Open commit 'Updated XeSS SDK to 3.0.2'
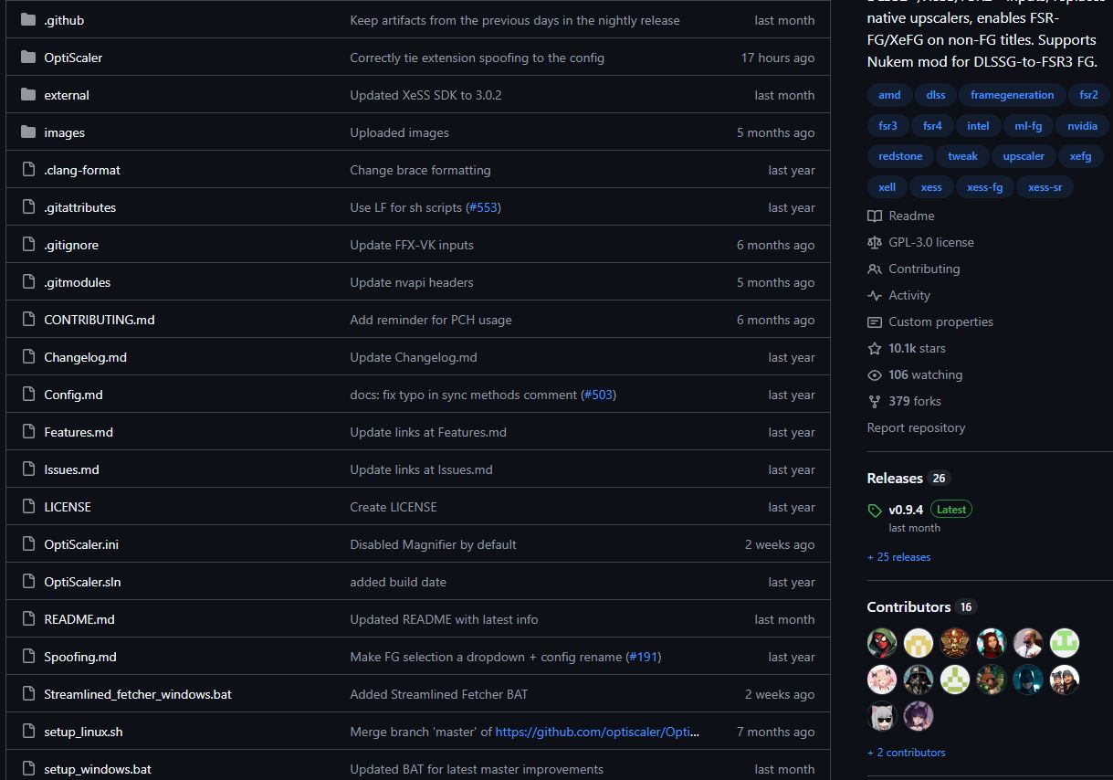The width and height of the screenshot is (1113, 780). (425, 95)
